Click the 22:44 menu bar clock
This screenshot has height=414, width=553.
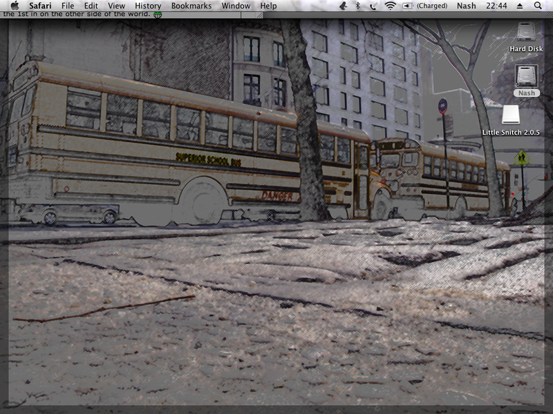click(496, 6)
